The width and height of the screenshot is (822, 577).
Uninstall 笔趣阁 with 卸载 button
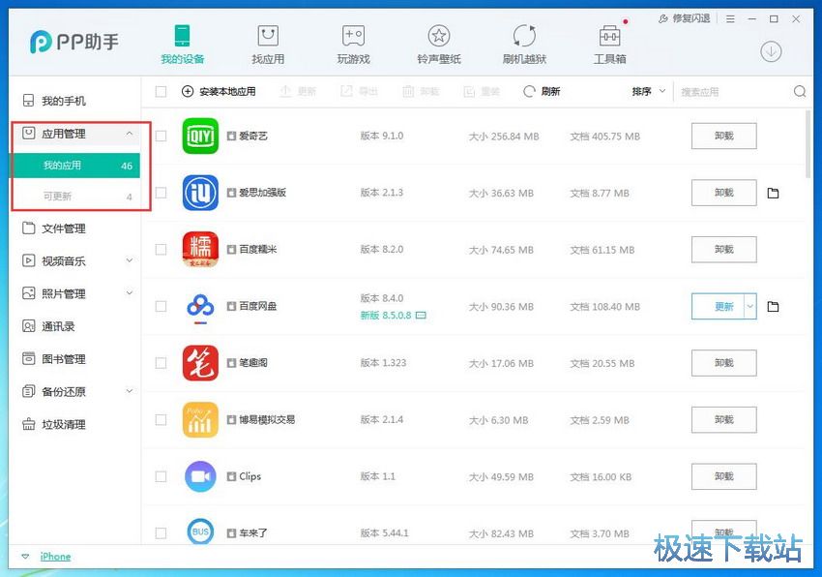click(x=724, y=363)
